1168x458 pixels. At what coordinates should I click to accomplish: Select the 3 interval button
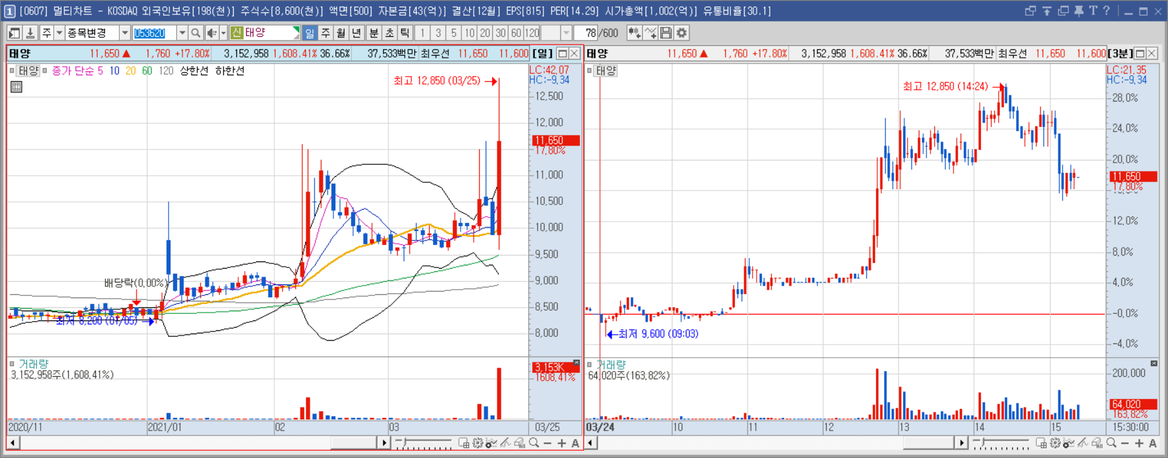pos(438,33)
